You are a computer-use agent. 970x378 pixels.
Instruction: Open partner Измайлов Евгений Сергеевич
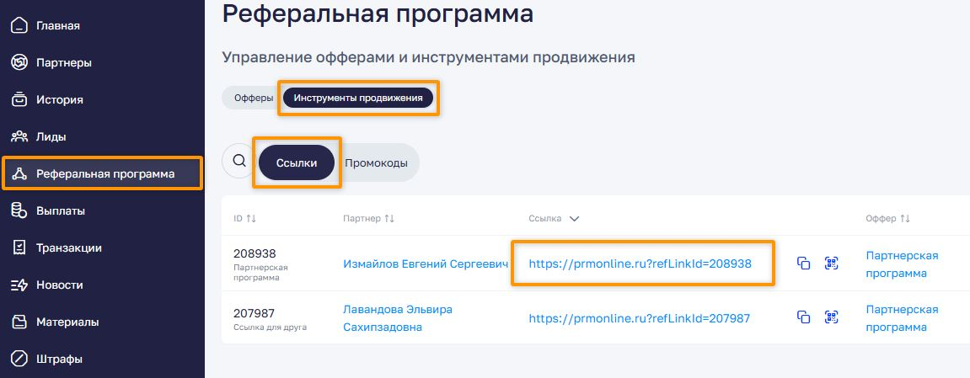(426, 264)
